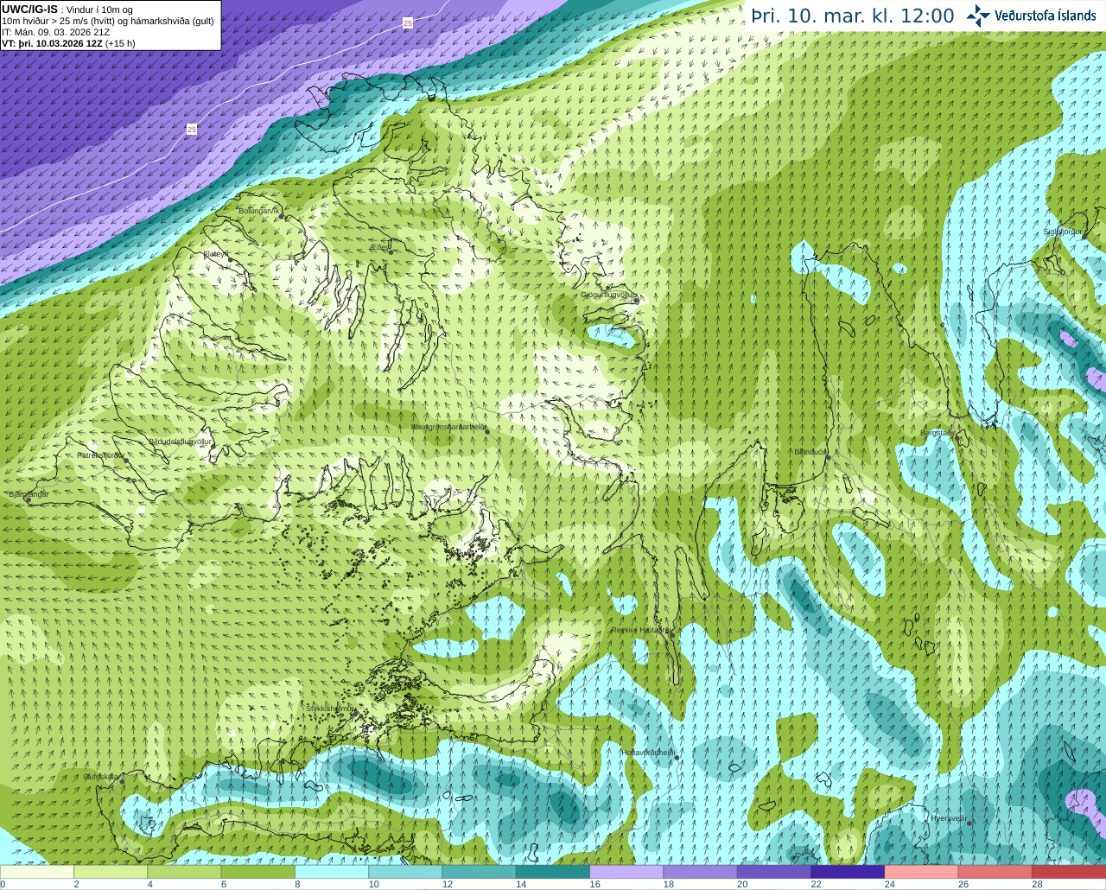Select the 4–6 m/s green legend swatch
Viewport: 1106px width, 890px height.
[184, 872]
